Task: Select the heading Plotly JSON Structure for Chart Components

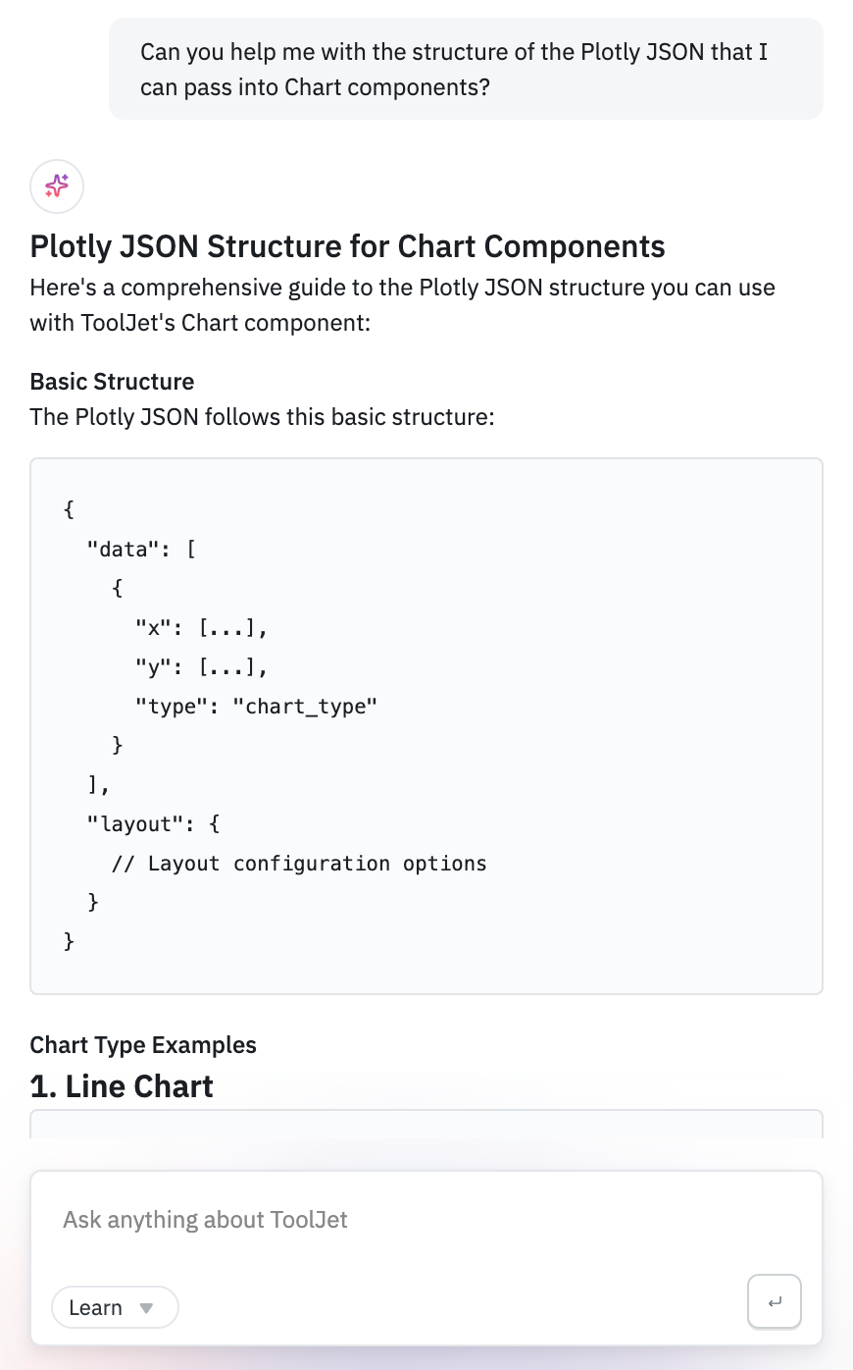Action: (x=347, y=246)
